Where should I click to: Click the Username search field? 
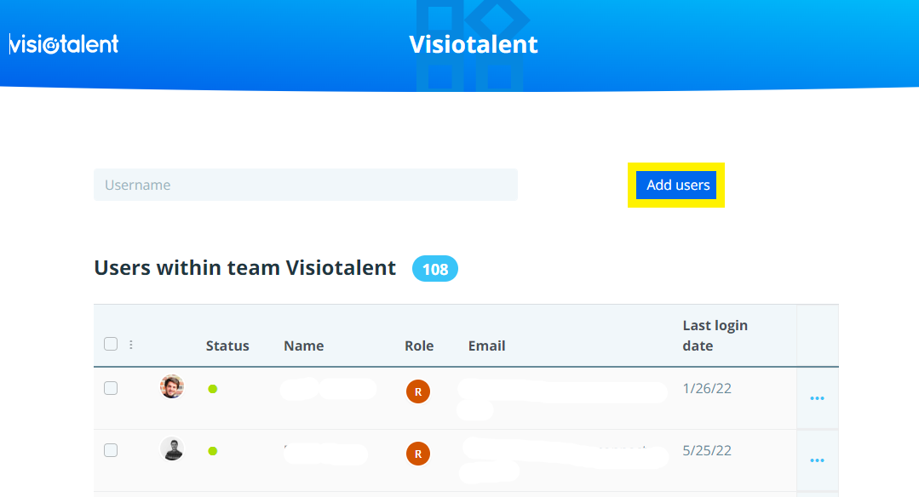tap(305, 185)
